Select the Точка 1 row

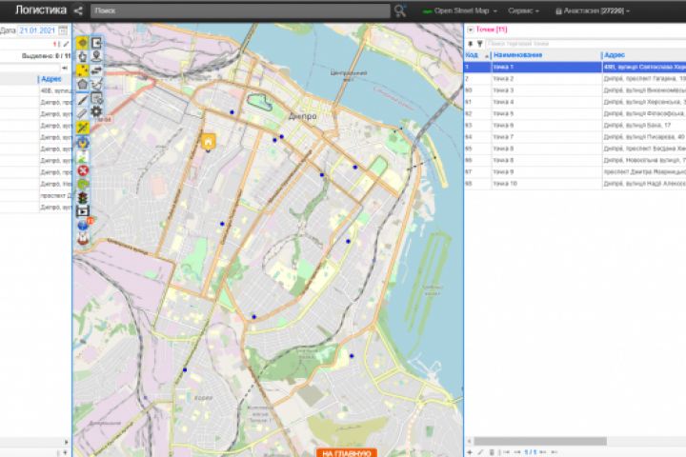tap(575, 68)
